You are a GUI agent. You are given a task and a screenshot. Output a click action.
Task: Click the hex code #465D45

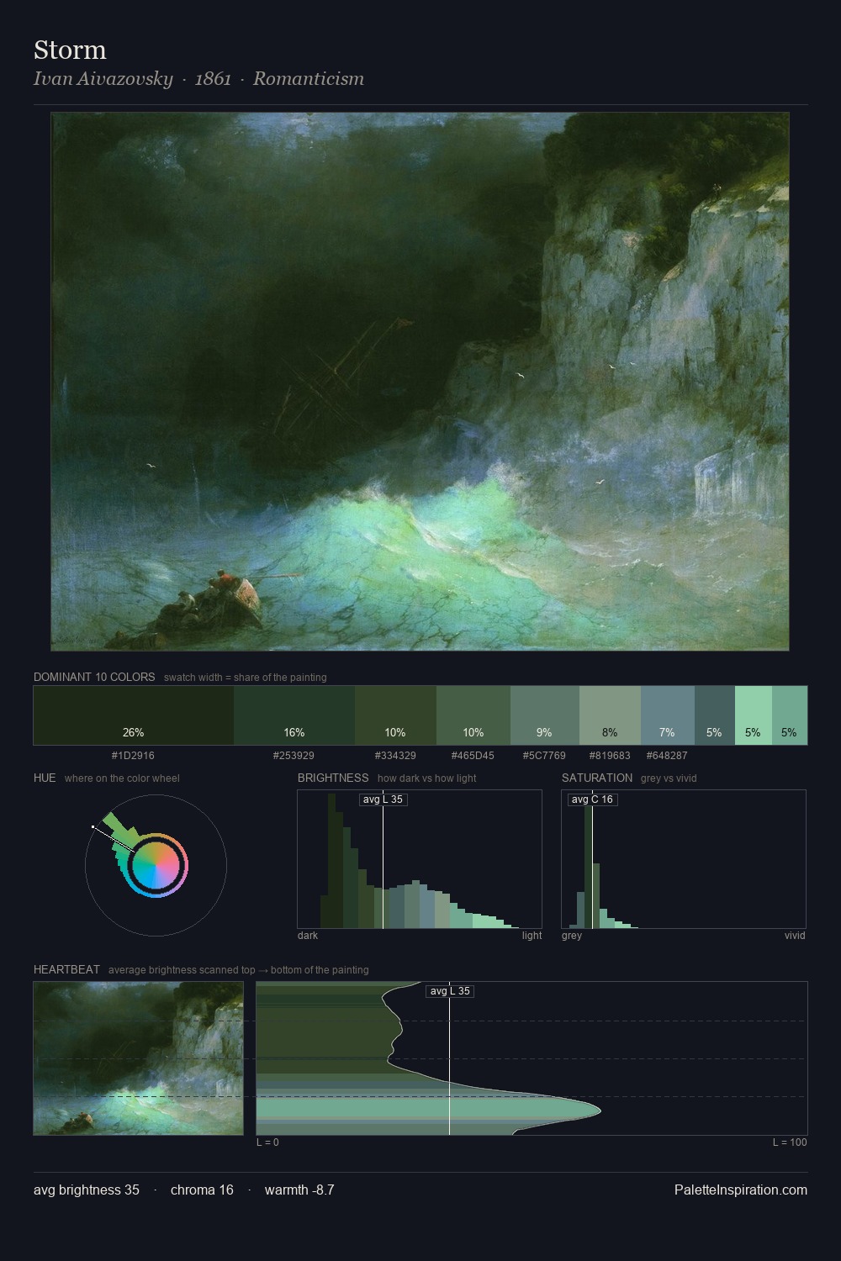click(473, 756)
